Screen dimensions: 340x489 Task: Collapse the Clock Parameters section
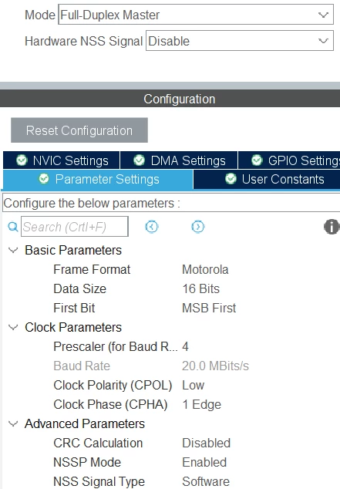click(x=13, y=328)
